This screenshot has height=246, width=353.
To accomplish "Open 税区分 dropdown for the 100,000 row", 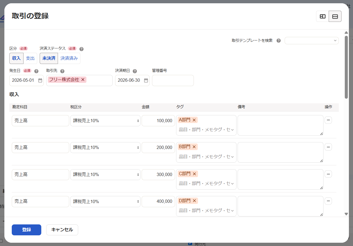I will click(x=105, y=121).
